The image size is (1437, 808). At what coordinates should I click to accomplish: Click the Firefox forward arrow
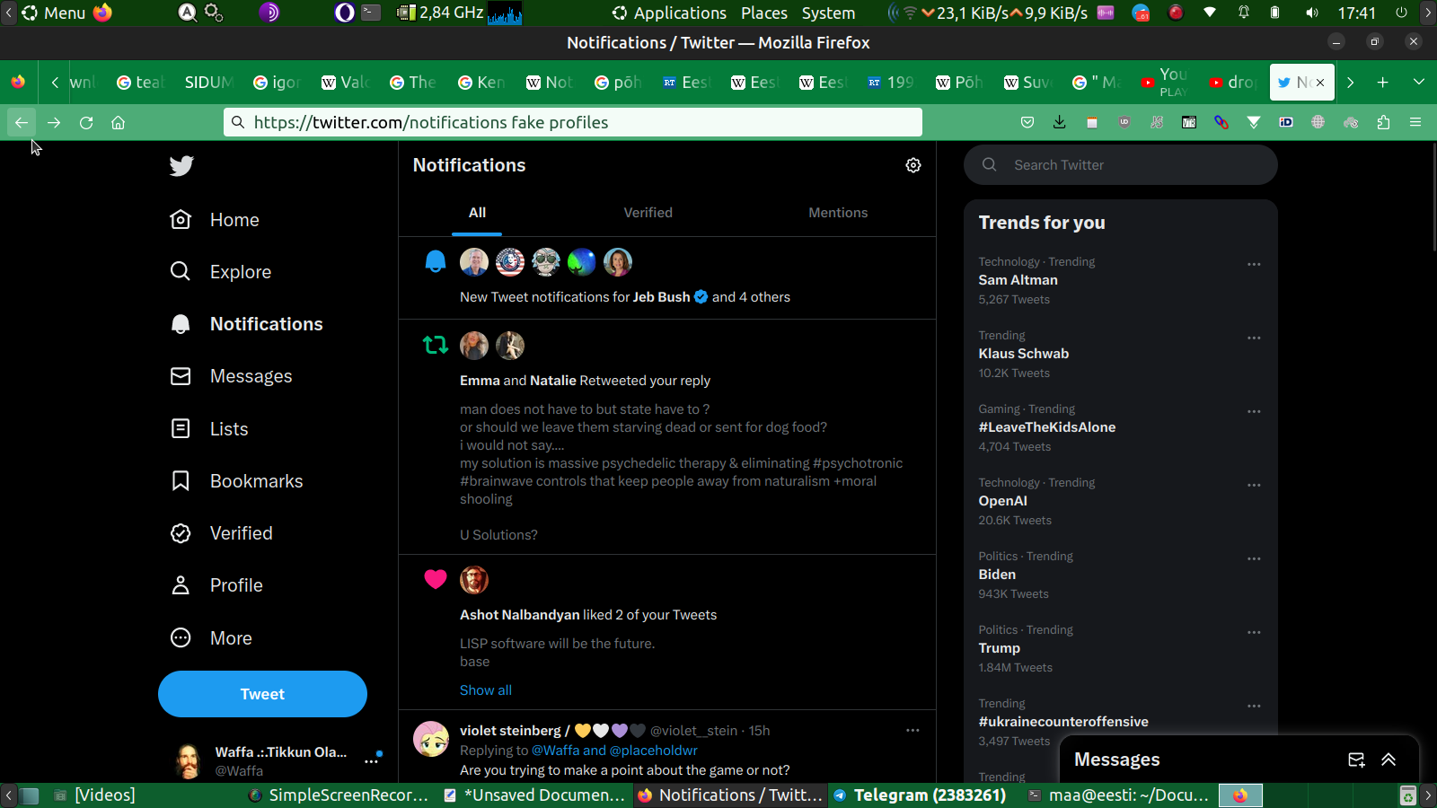coord(54,122)
